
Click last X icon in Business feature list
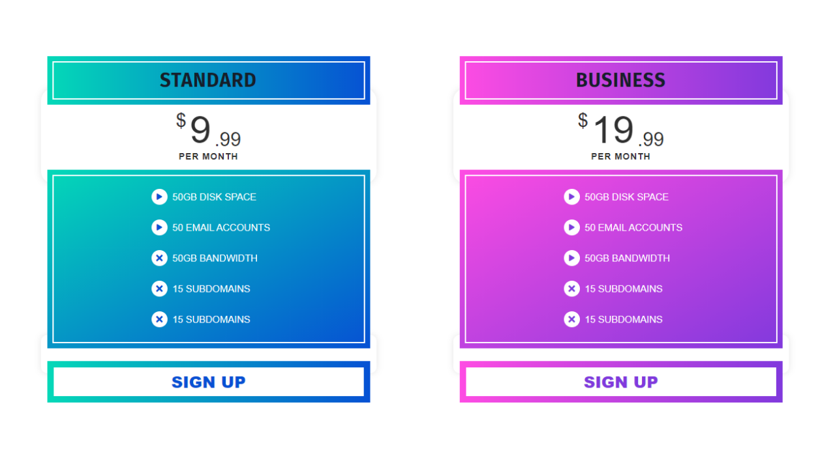pos(571,319)
